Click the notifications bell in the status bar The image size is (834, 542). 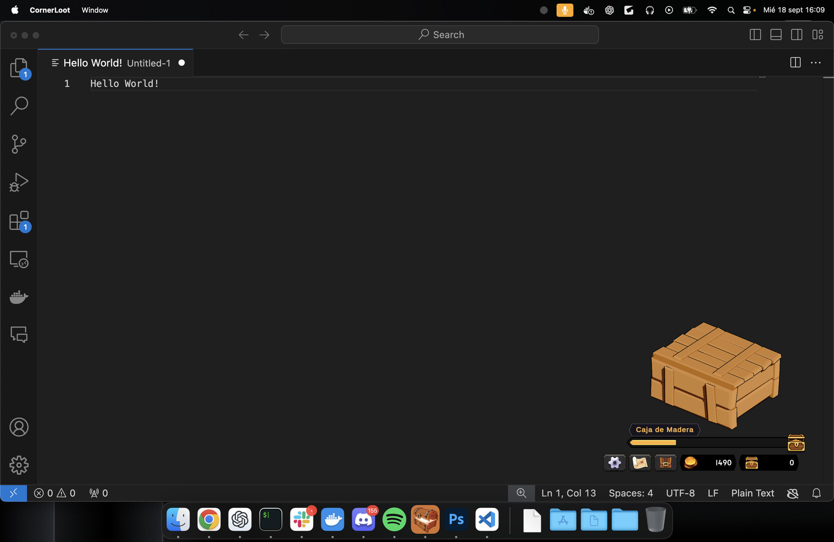816,493
